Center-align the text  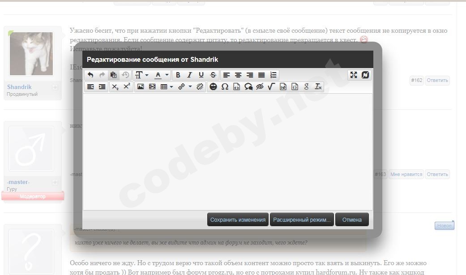click(x=238, y=75)
